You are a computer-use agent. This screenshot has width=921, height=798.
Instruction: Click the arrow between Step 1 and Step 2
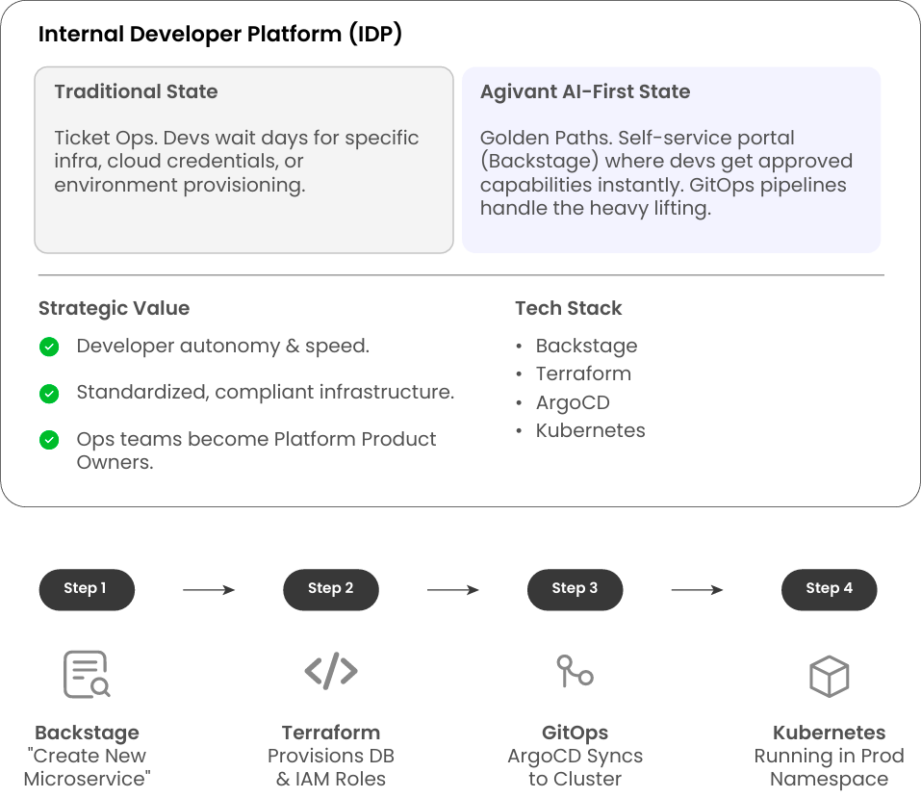tap(209, 590)
